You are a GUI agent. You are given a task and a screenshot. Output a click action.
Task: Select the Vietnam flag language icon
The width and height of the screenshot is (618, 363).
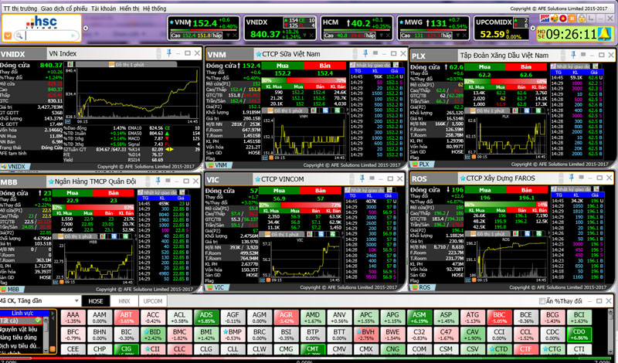563,18
